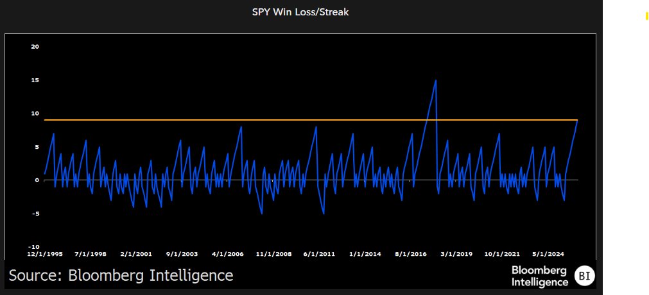Viewport: 649px width, 295px height.
Task: Click the x-axis date 4/1/2006
Action: click(228, 254)
